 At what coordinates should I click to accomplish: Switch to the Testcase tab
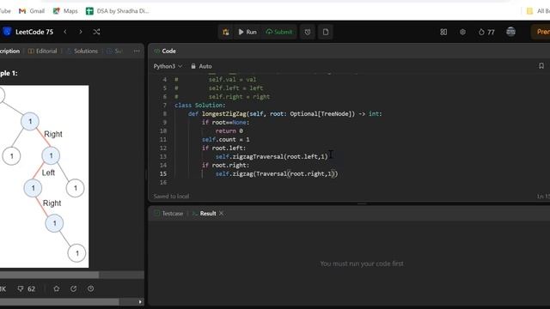click(168, 214)
